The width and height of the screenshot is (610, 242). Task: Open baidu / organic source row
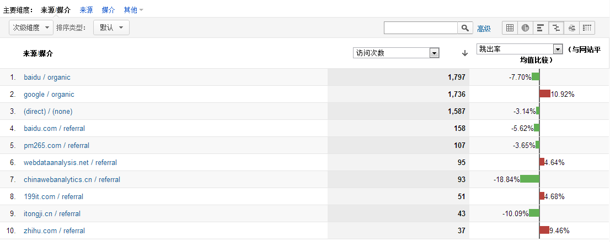(x=47, y=77)
